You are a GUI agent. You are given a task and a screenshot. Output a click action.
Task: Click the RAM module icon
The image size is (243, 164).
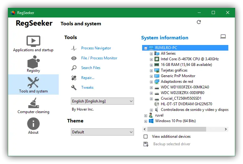point(157,65)
